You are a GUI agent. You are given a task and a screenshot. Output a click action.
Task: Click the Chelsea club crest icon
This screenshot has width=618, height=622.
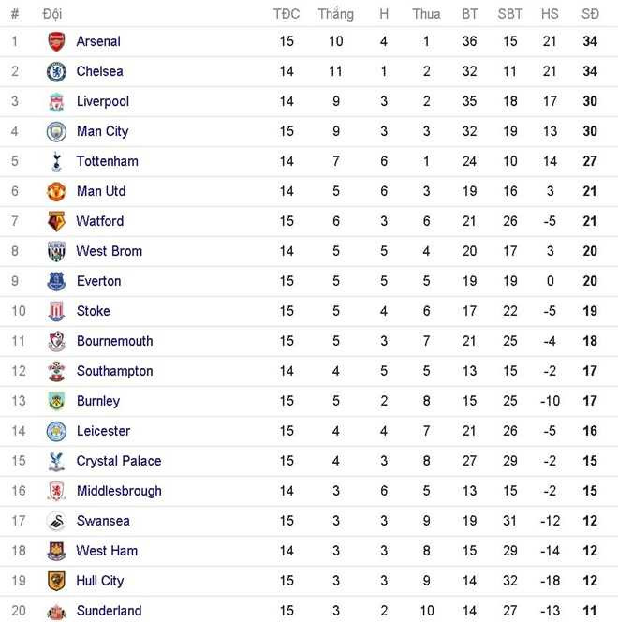(x=57, y=71)
